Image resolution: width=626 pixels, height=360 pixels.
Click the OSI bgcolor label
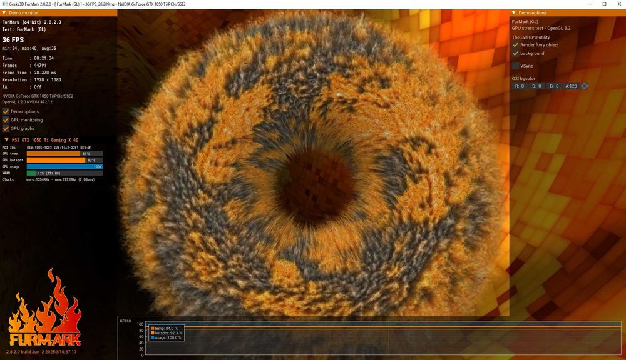point(523,79)
